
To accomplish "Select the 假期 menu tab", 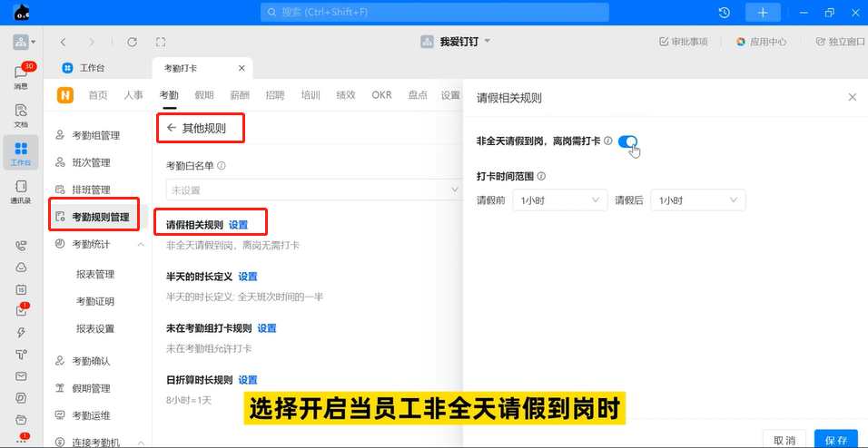I will (x=204, y=95).
